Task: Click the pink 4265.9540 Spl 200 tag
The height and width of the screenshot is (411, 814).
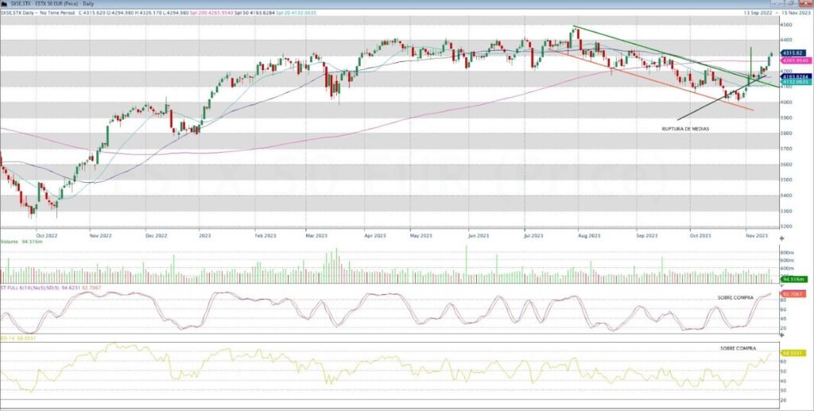Action: point(796,60)
